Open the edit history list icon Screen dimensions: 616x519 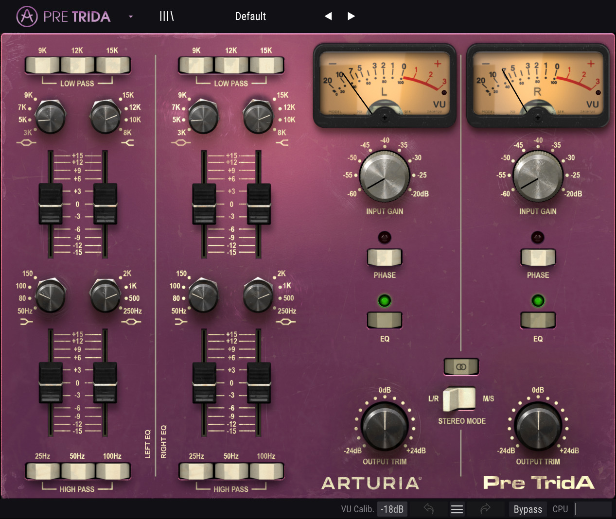[x=457, y=509]
